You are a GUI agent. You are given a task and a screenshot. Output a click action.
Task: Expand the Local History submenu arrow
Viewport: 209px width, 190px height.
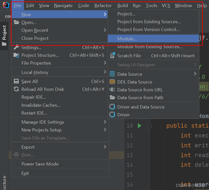pyautogui.click(x=105, y=72)
